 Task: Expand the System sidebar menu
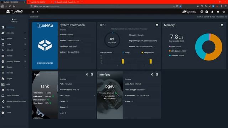click(14, 39)
